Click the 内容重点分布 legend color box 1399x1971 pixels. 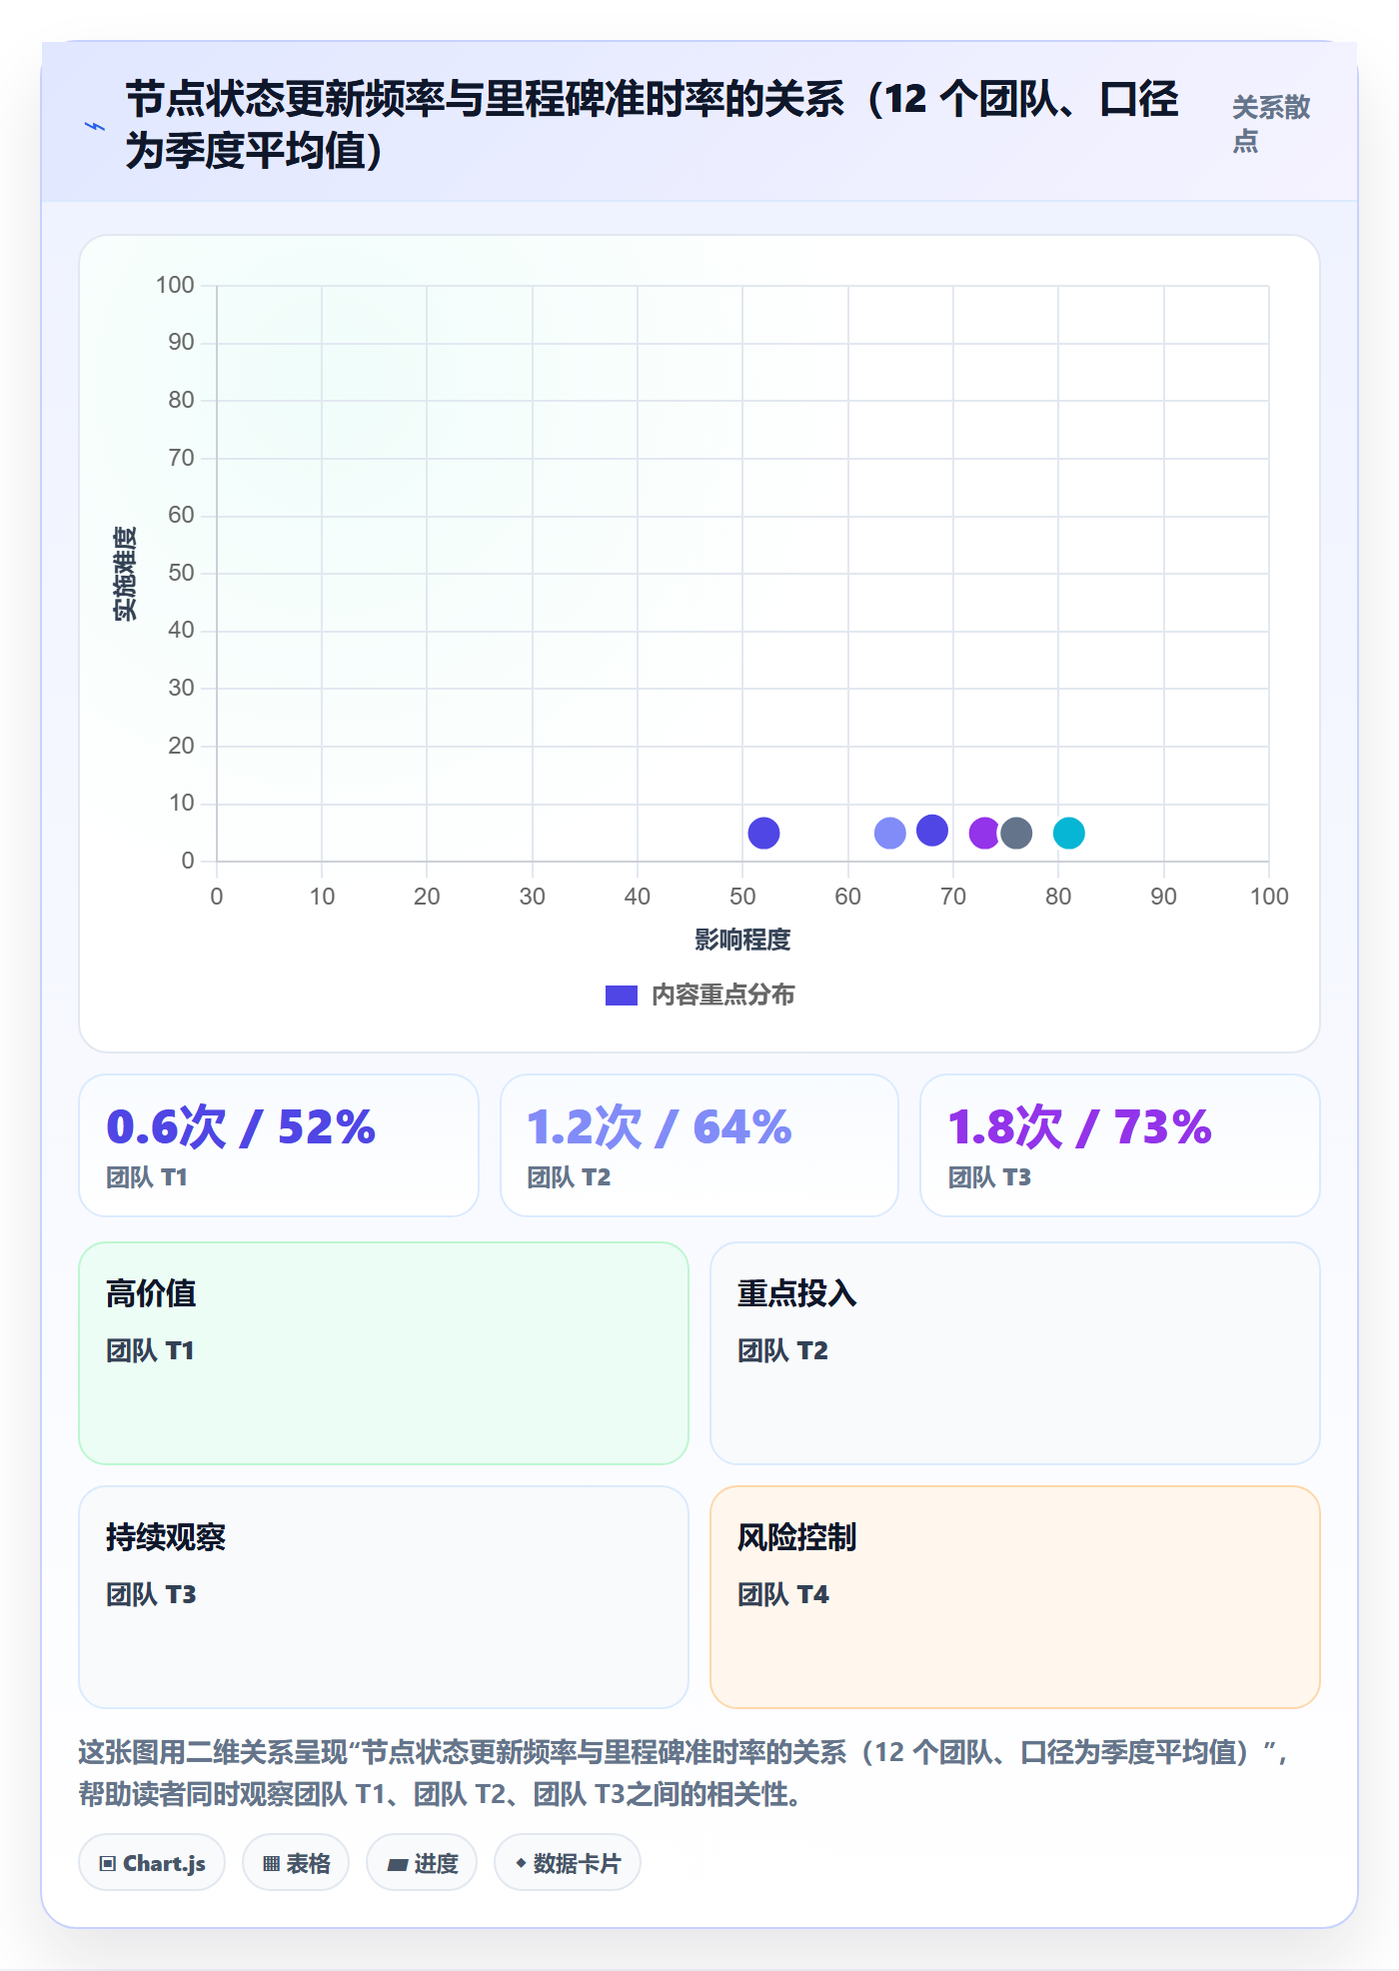[x=622, y=995]
